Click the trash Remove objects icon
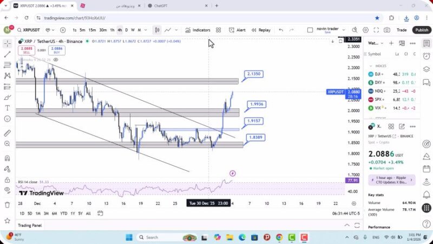 tap(8, 204)
